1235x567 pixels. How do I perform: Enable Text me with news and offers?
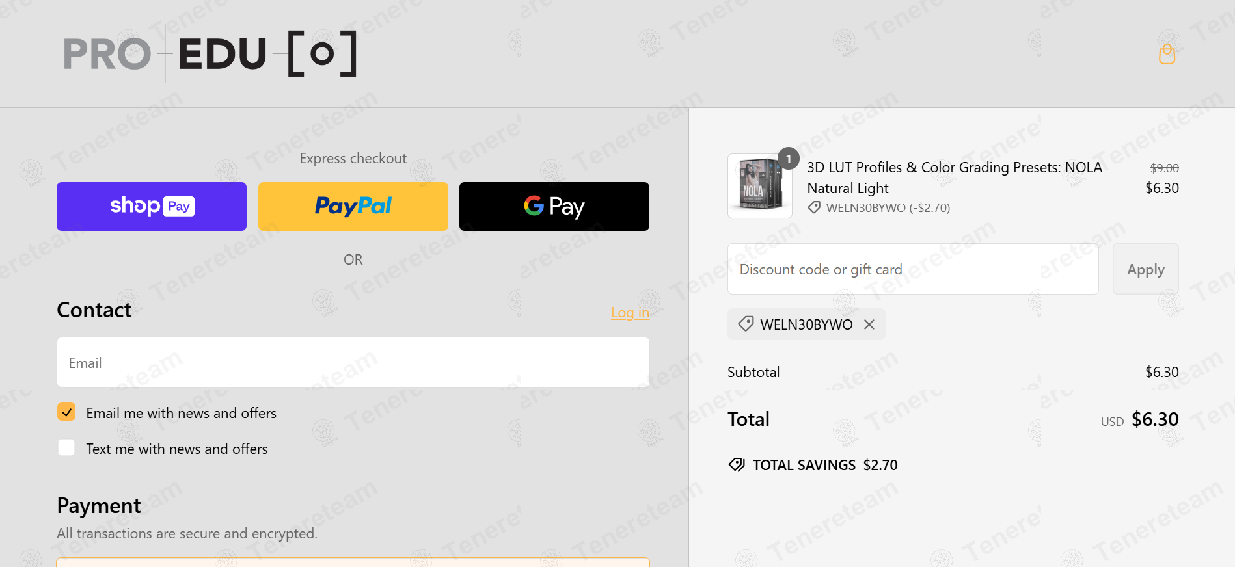pyautogui.click(x=66, y=448)
